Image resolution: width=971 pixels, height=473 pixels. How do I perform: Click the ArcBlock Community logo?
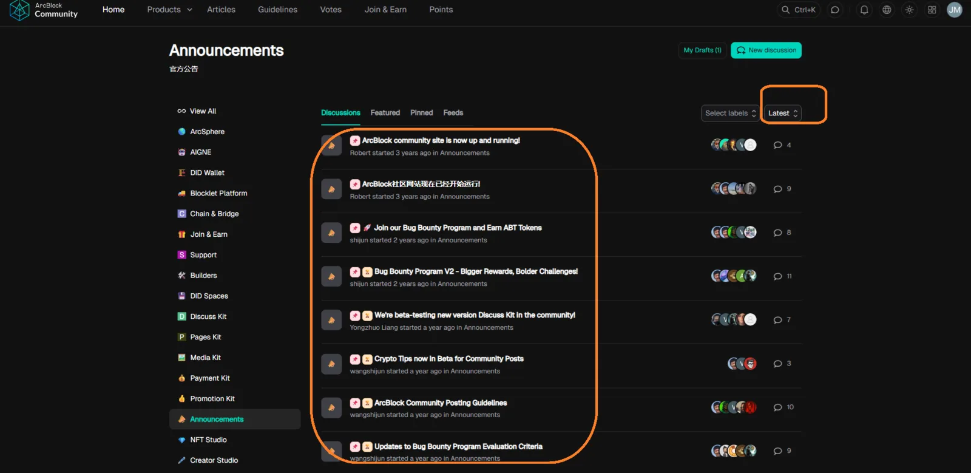[x=44, y=10]
